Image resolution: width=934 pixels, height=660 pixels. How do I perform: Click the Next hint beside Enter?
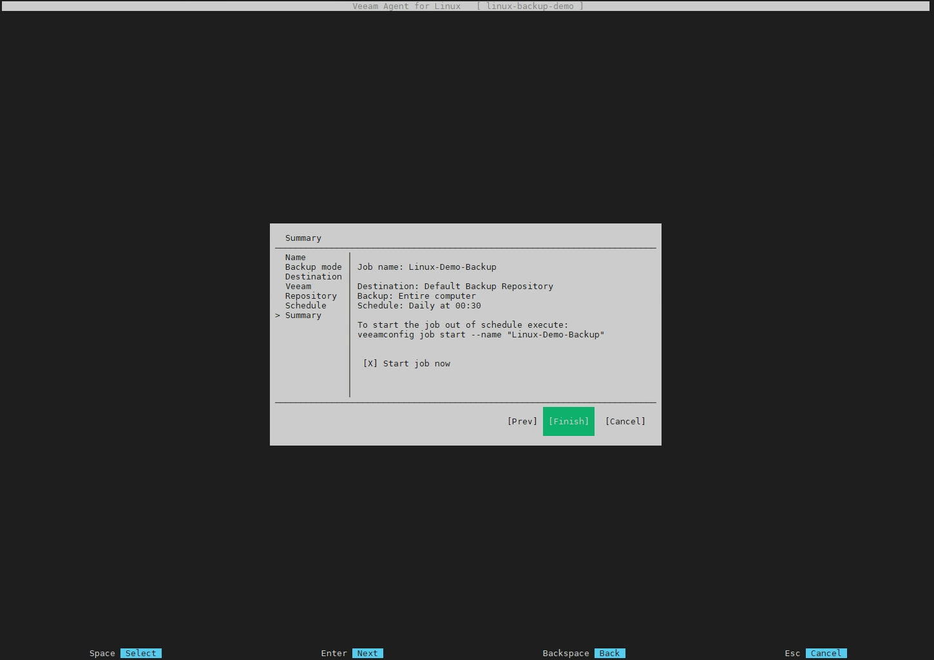[367, 653]
